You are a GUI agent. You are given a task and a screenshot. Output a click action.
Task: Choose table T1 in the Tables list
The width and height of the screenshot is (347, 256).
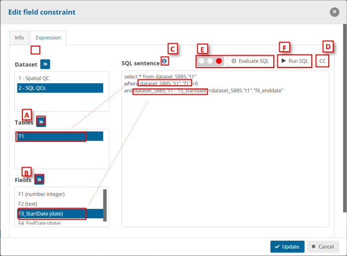[x=60, y=136]
